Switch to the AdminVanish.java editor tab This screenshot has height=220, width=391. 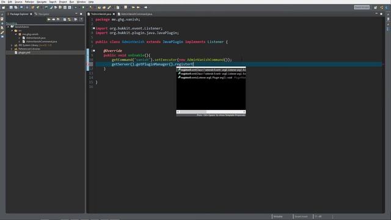[101, 14]
